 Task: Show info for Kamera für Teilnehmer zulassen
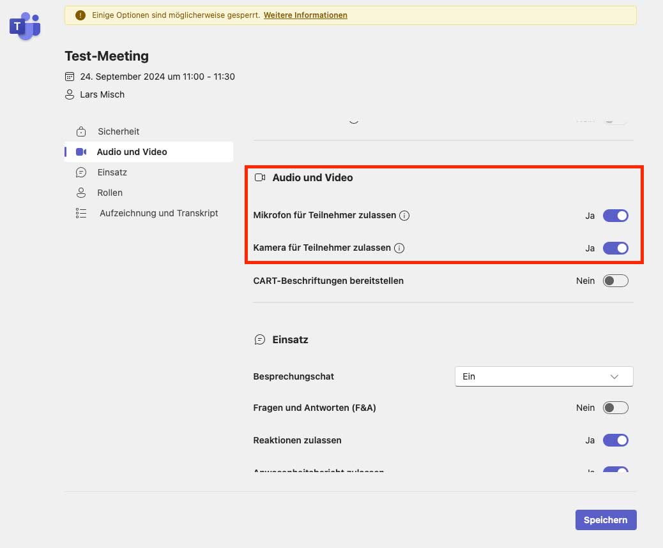(399, 248)
